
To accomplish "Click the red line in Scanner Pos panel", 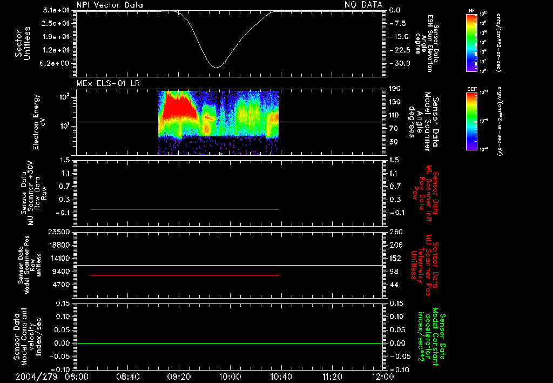I will pos(185,275).
